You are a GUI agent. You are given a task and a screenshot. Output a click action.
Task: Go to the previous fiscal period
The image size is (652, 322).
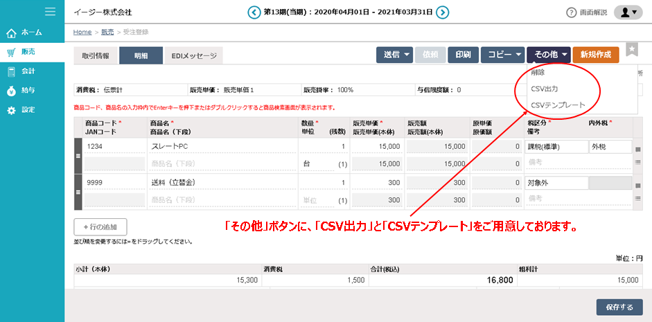tap(253, 12)
